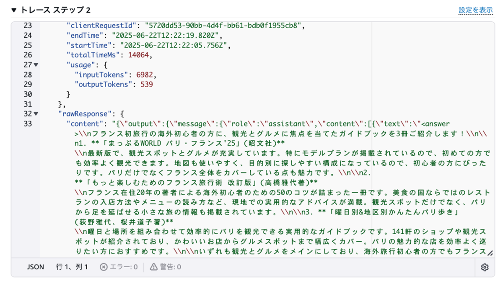Click the "content" key on line 33
The height and width of the screenshot is (284, 503).
click(x=85, y=124)
